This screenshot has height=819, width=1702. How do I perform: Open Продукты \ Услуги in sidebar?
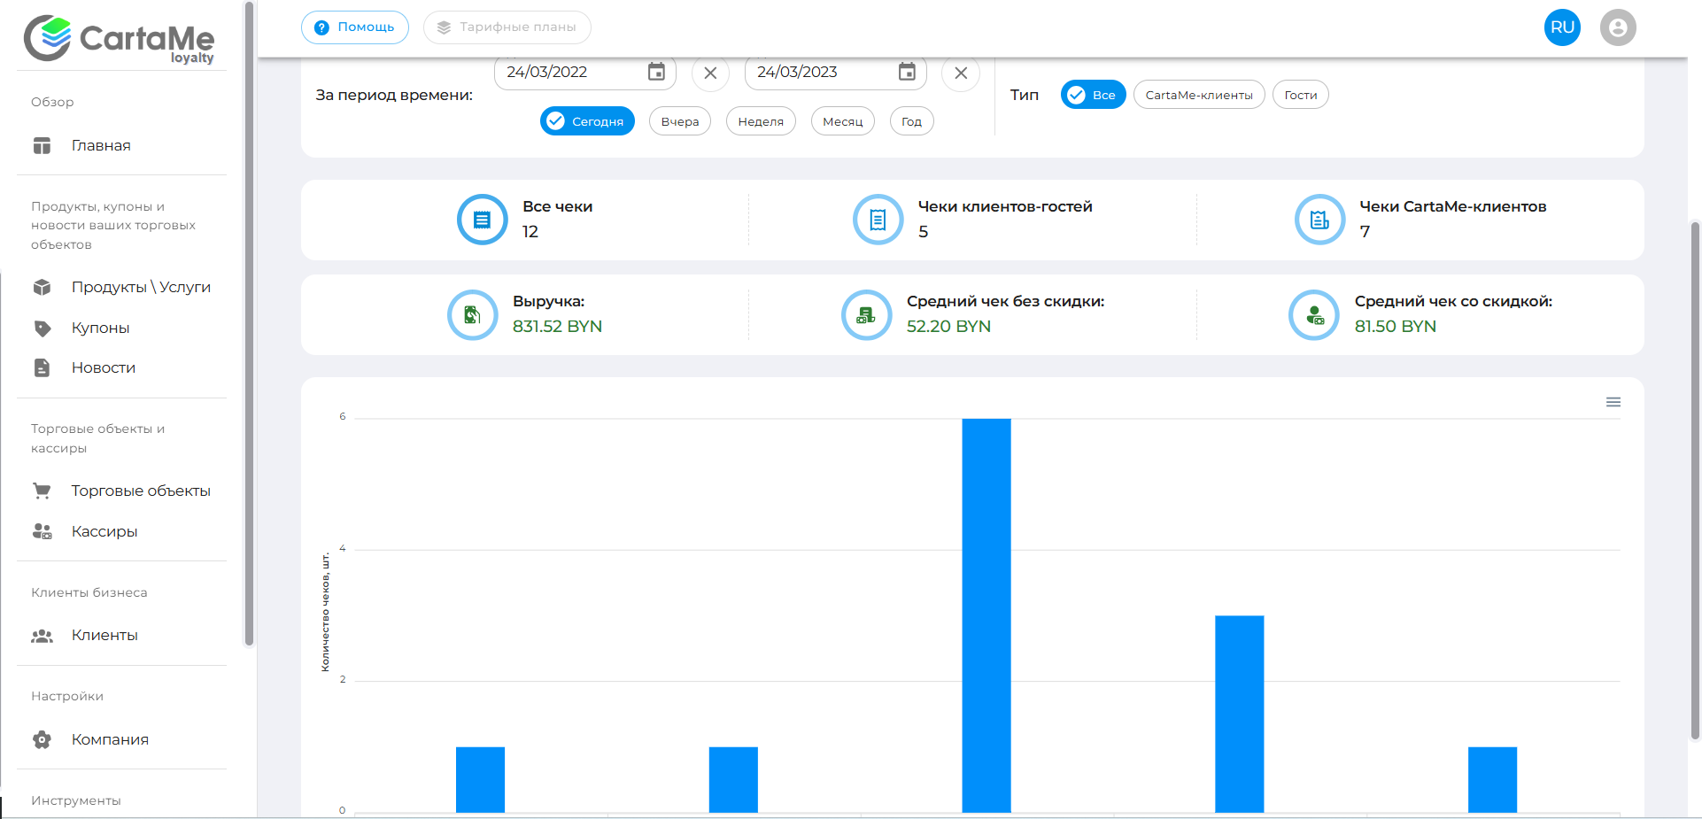point(141,287)
